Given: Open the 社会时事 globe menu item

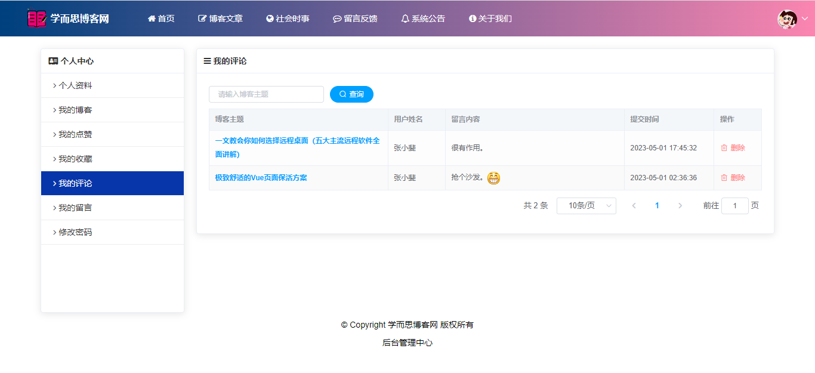Looking at the screenshot, I should pos(288,19).
